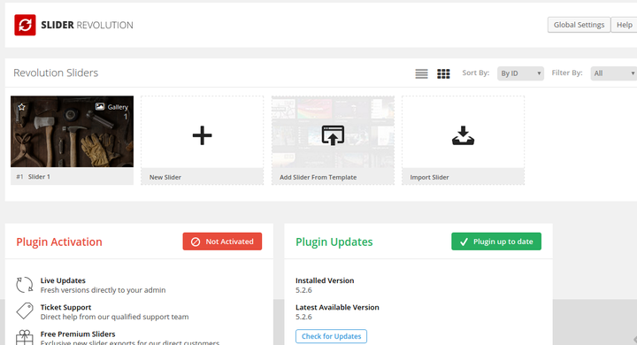Click the Plugin Updates heading
This screenshot has height=345, width=637.
(334, 241)
